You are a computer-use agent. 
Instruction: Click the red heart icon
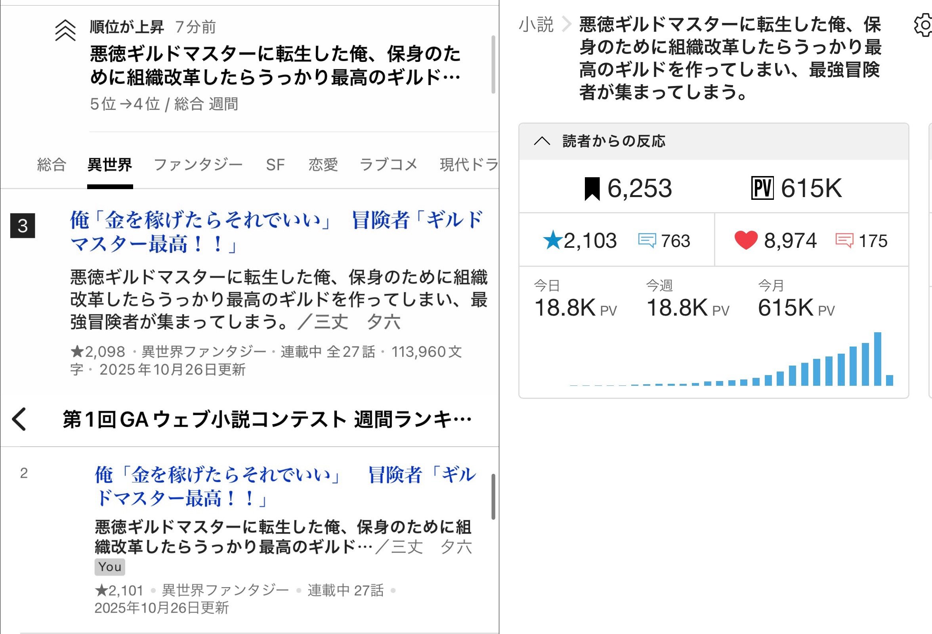[745, 241]
